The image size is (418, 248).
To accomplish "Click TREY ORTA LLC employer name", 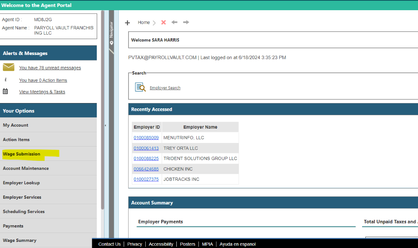I will [181, 148].
